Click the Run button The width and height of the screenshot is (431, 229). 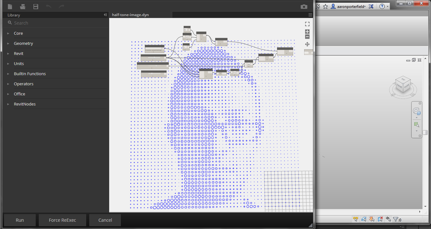[x=20, y=220]
